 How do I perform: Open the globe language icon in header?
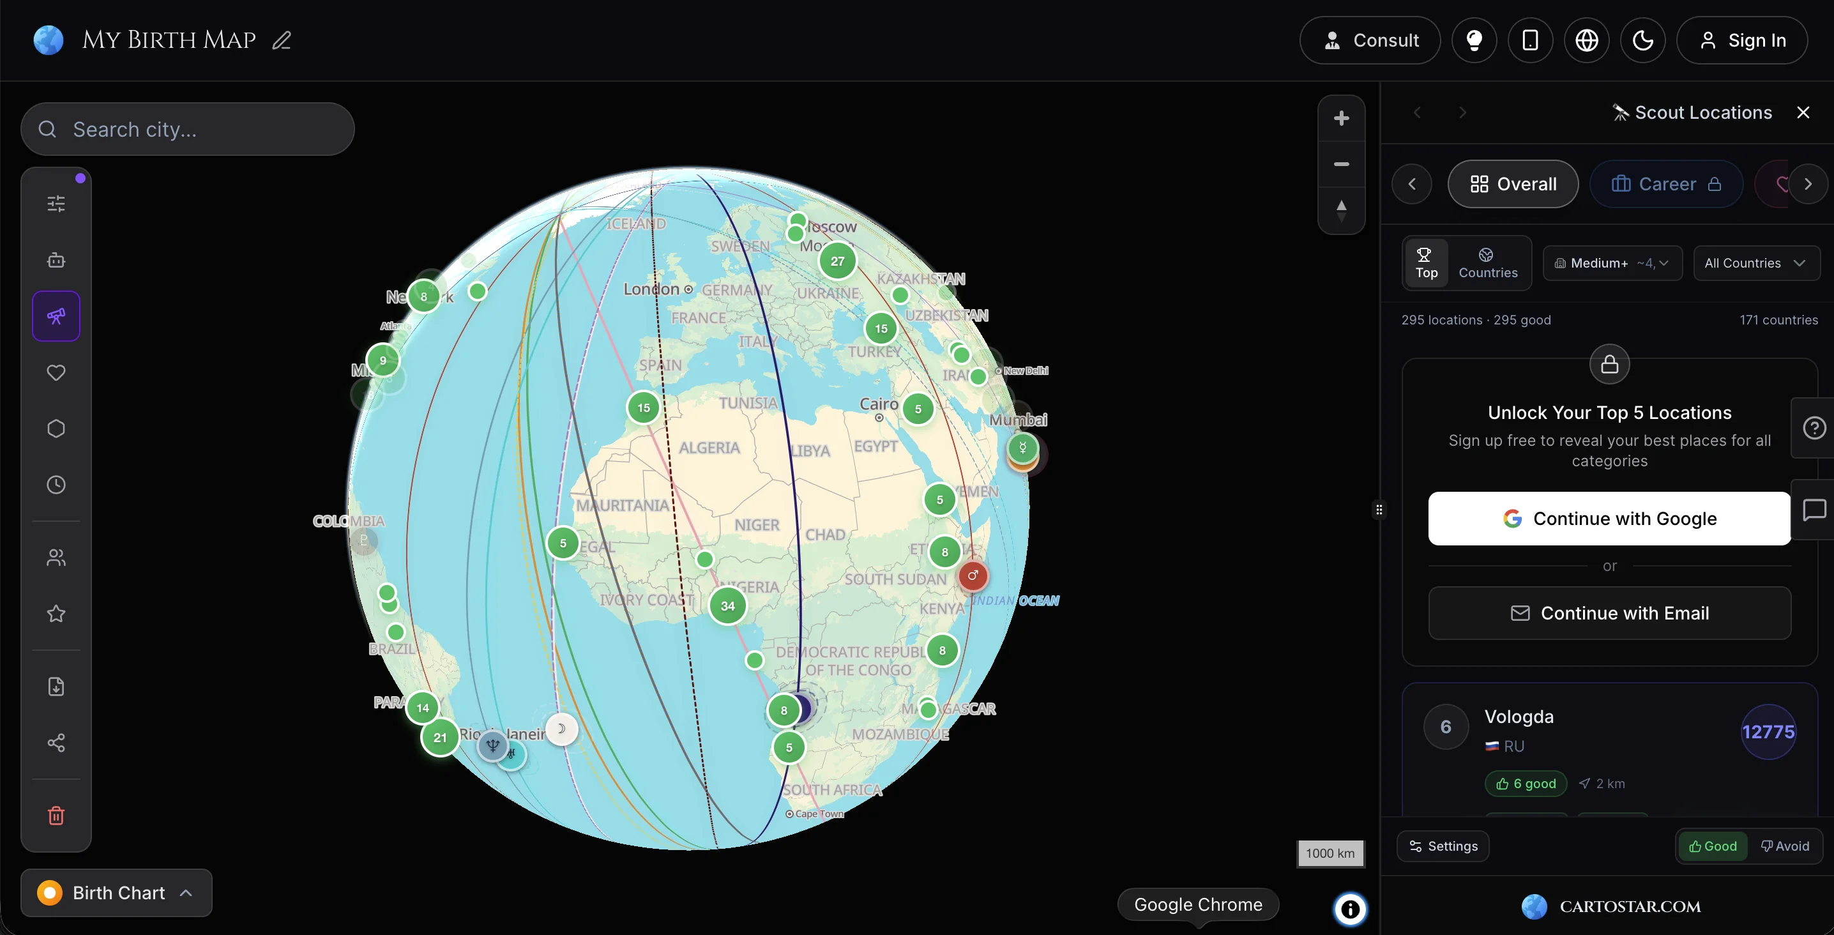[1586, 40]
